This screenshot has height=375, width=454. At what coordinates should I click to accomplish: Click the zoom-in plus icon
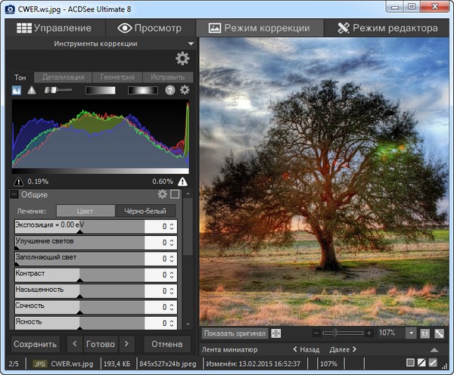coord(369,333)
